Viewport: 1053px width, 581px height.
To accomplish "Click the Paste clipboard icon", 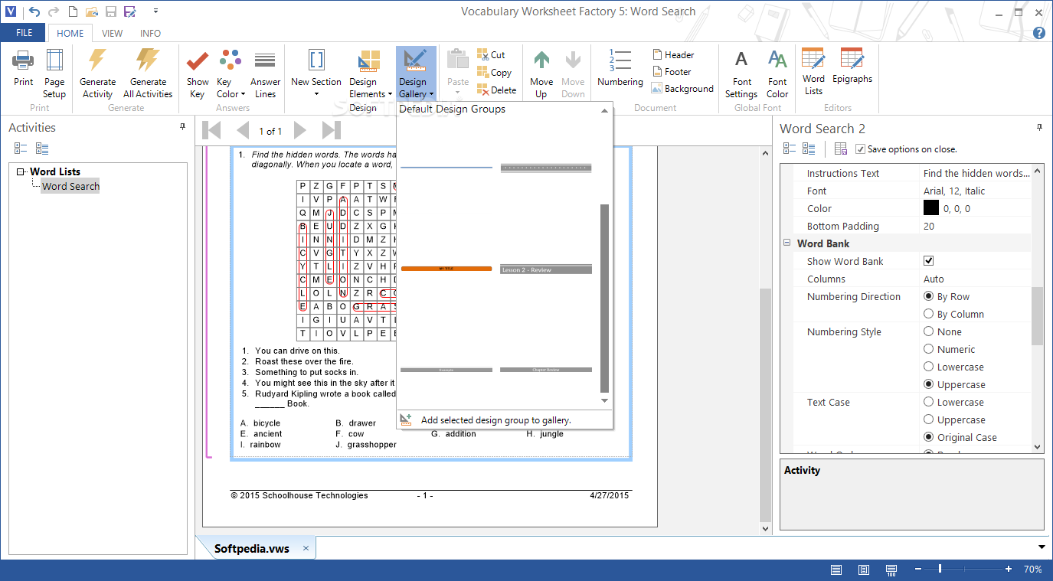I will point(458,58).
